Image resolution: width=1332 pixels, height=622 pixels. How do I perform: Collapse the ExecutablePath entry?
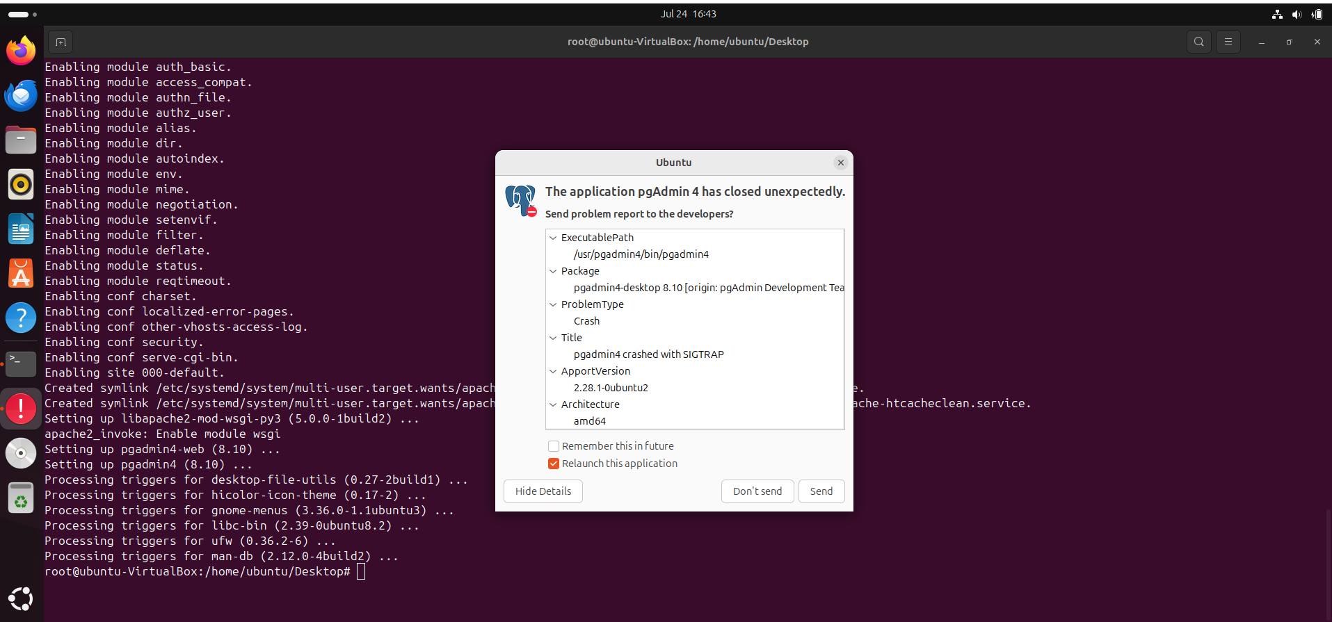coord(553,238)
